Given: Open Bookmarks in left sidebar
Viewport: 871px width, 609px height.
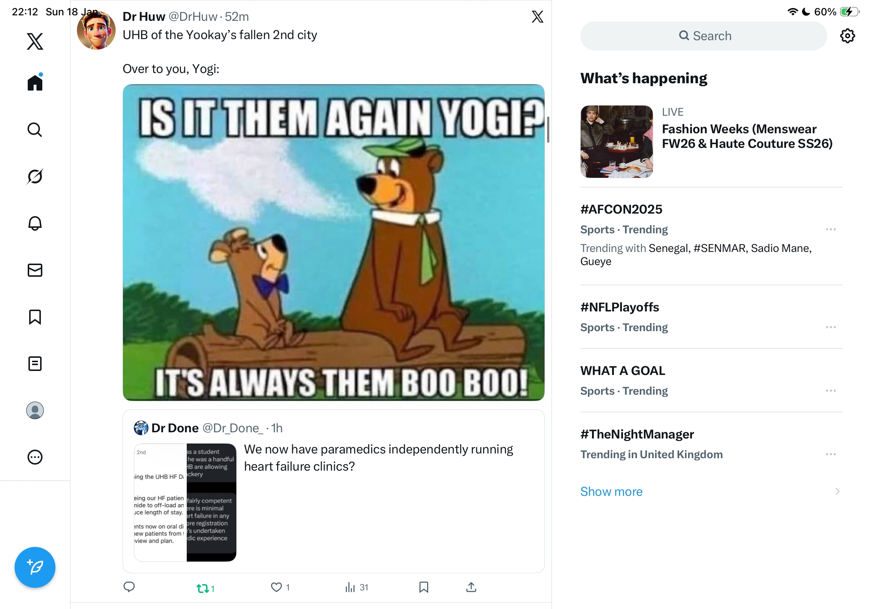Looking at the screenshot, I should coord(35,317).
